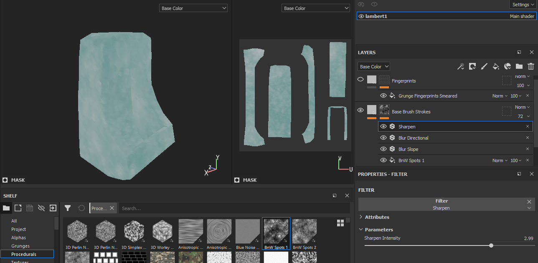Select Blue Noise procedural thumbnail
Image resolution: width=538 pixels, height=263 pixels.
[248, 234]
